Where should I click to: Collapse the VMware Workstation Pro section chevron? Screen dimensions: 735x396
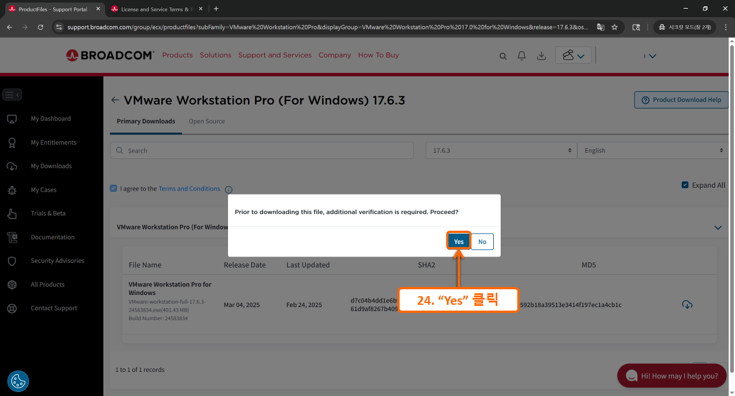tap(718, 227)
